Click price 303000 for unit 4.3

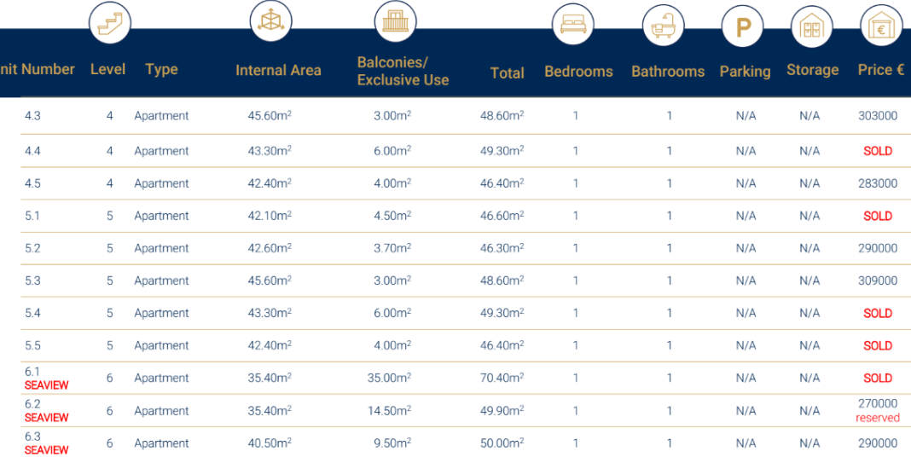[878, 116]
